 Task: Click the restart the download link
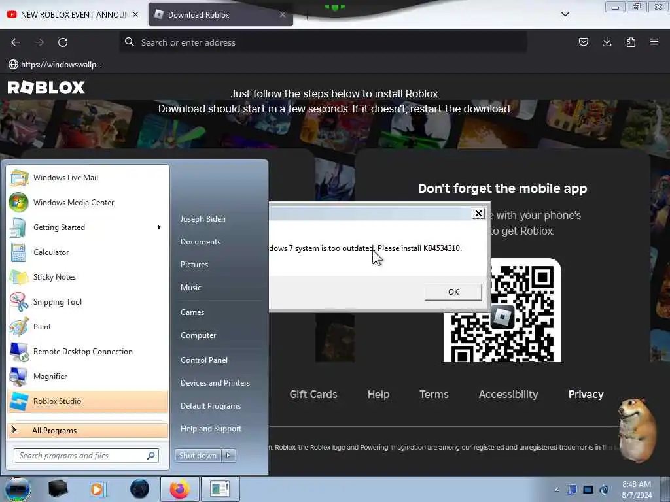(460, 109)
